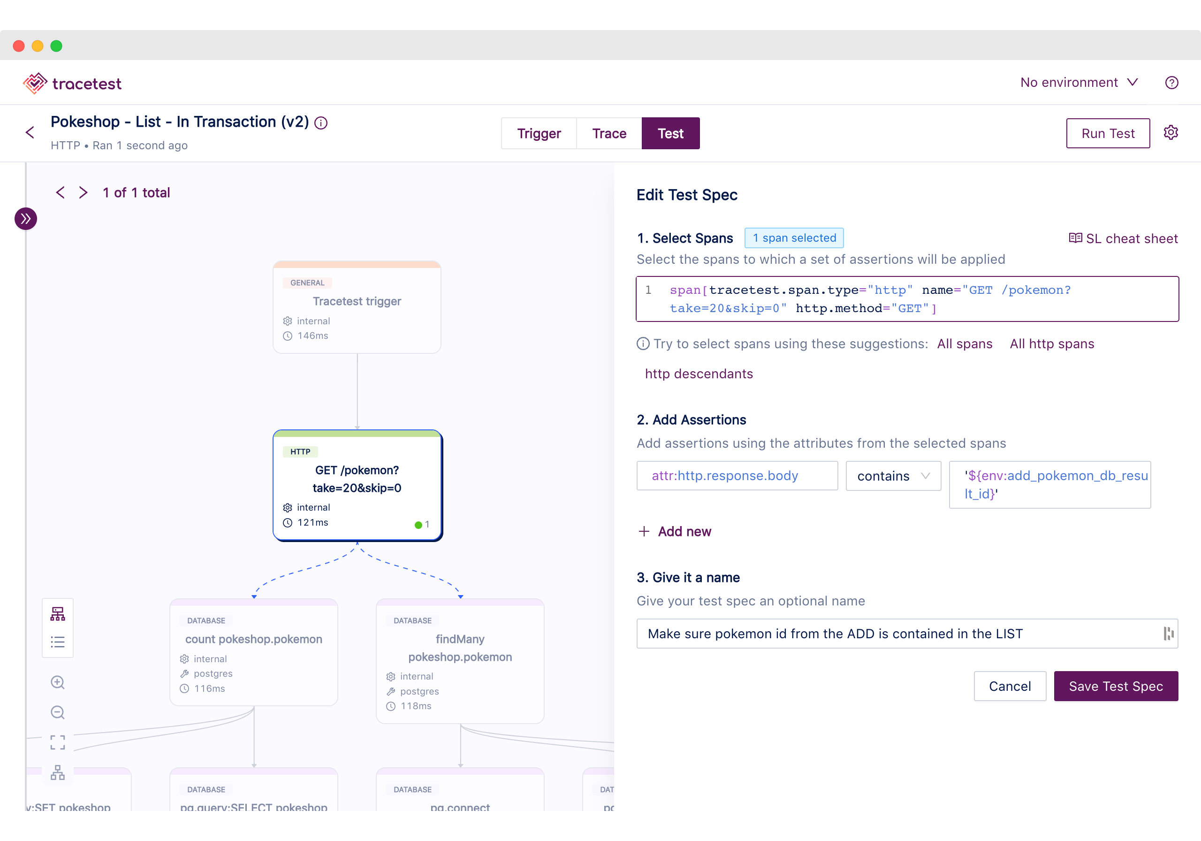Screen dimensions: 1201x841
Task: Select the Tracetest trigger span node
Action: [x=357, y=307]
